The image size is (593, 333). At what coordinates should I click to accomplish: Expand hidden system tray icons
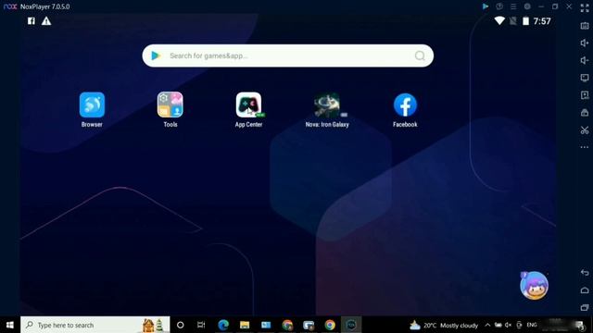[488, 325]
